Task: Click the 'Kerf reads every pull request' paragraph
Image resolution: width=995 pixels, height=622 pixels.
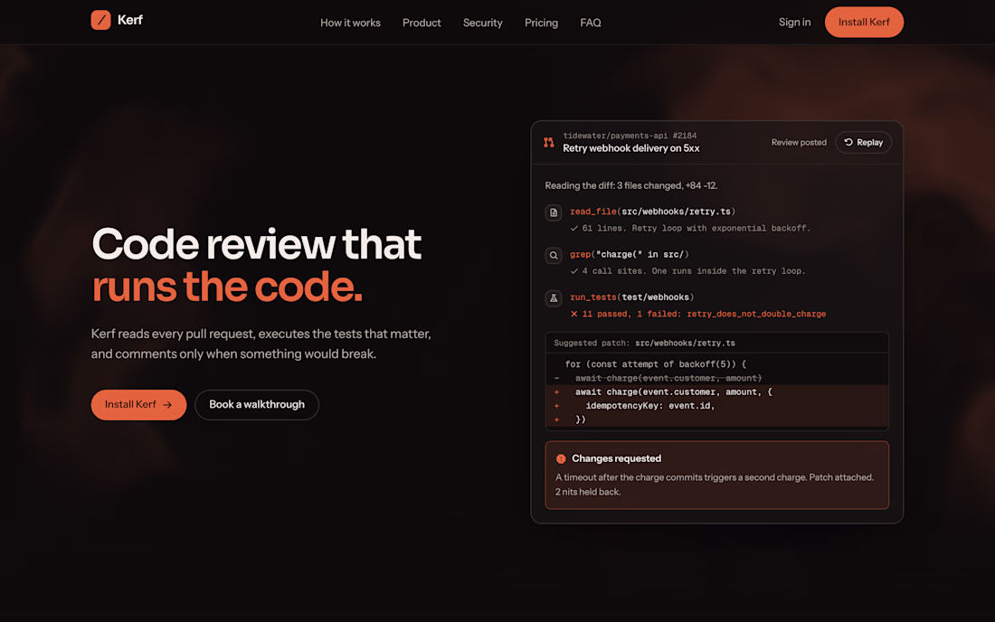Action: [261, 344]
